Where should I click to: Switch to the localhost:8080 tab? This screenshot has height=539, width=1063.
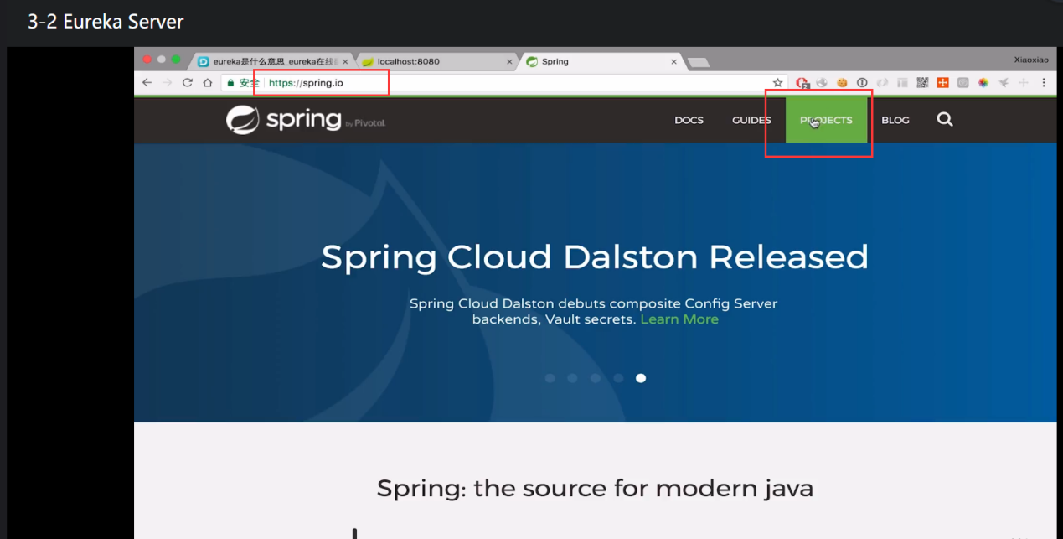(437, 61)
